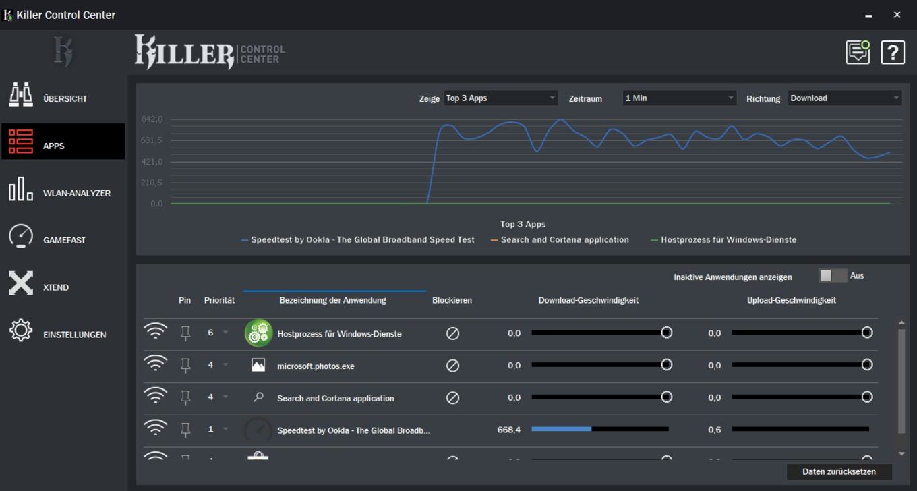Open the Übersicht binoculars icon
The image size is (917, 491).
click(21, 95)
